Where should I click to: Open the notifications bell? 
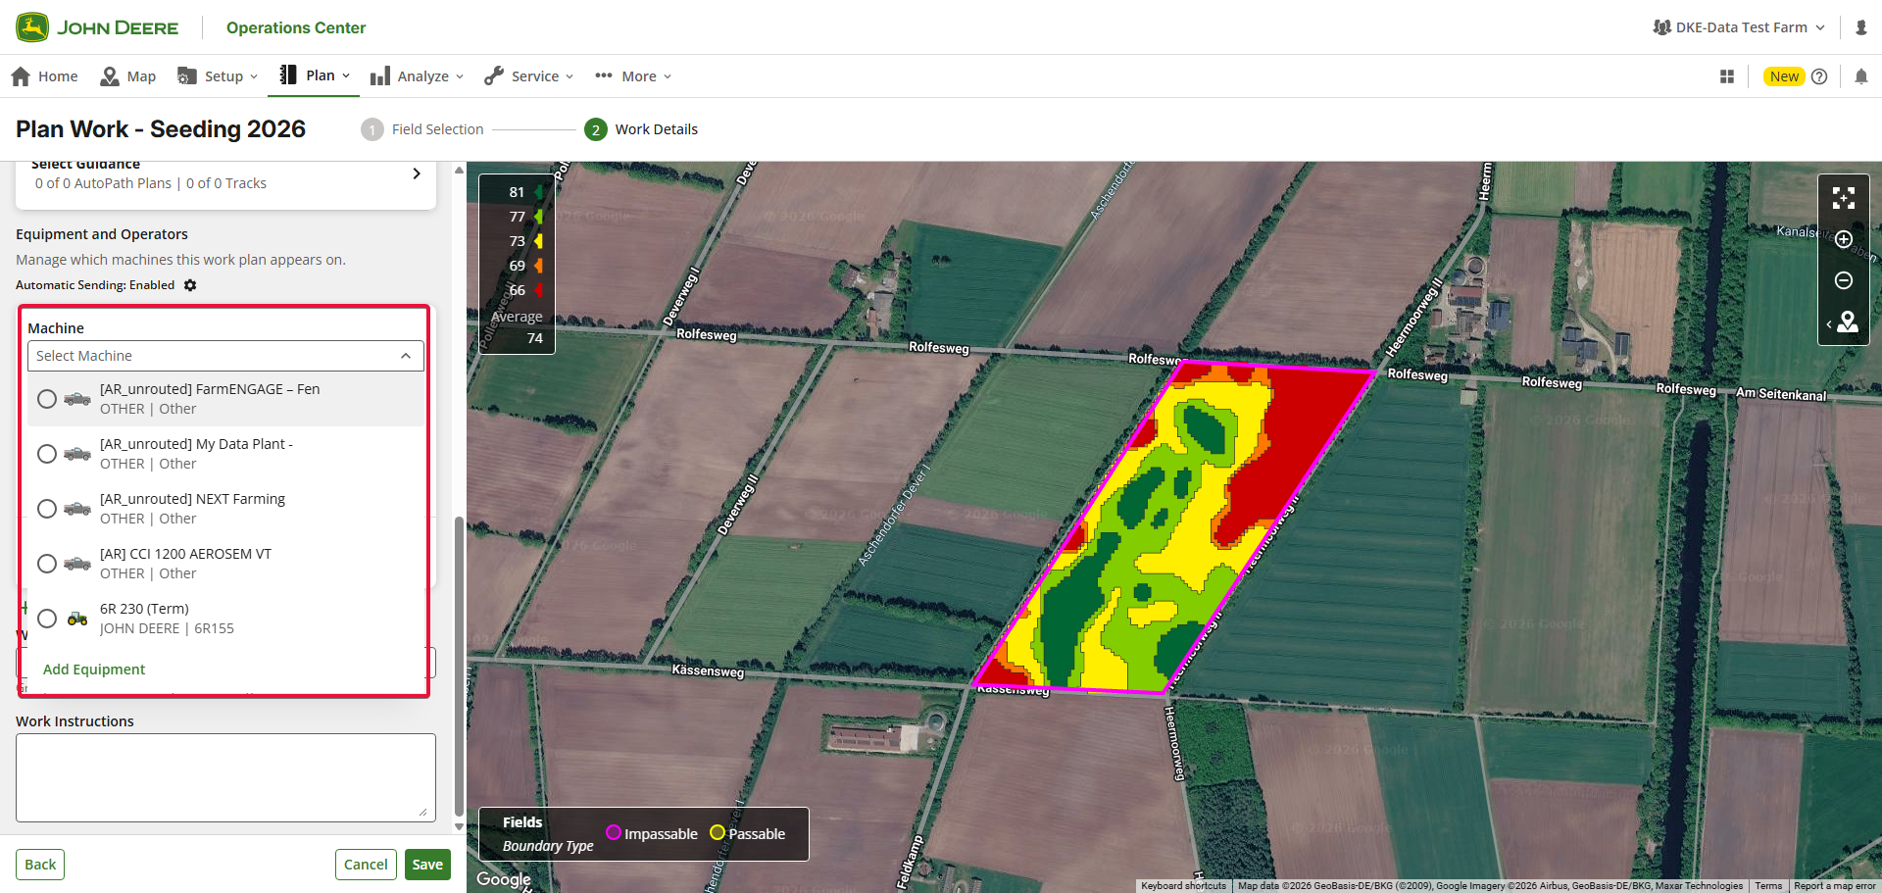click(x=1861, y=76)
